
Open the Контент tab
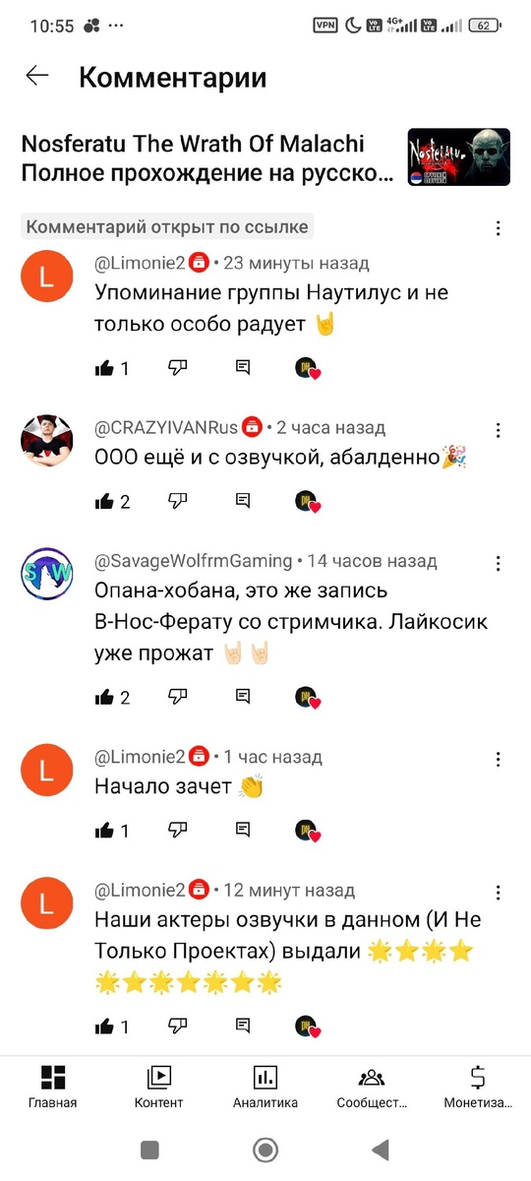coord(159,1087)
